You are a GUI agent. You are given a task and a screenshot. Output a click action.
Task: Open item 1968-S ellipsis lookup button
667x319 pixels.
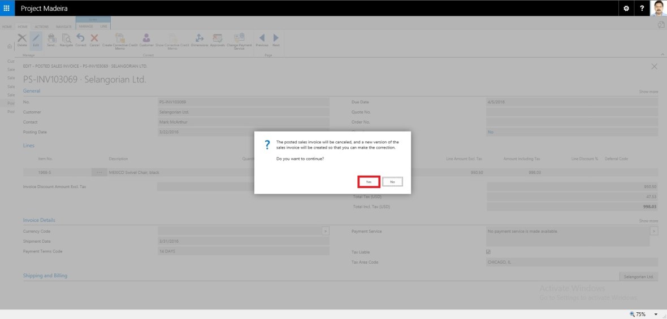tap(99, 172)
